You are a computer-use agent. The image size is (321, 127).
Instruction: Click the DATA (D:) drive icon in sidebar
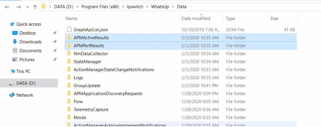tap(12, 83)
